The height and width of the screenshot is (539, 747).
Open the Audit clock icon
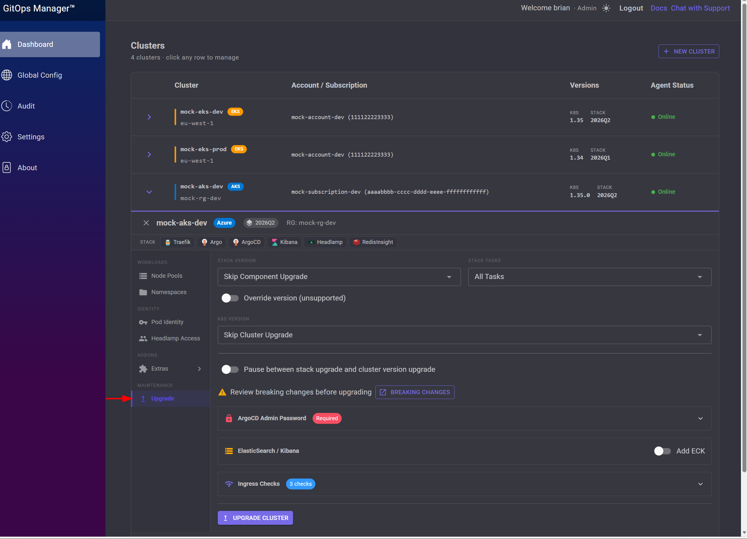point(7,106)
